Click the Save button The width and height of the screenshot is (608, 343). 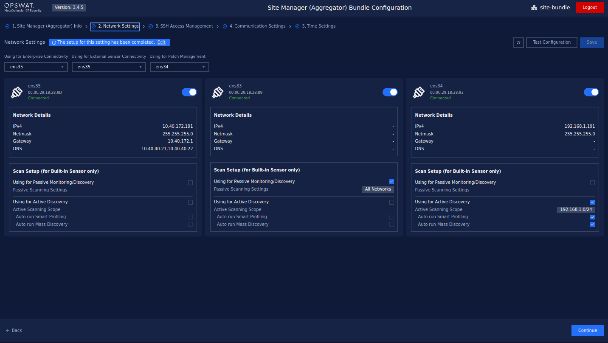tap(592, 42)
